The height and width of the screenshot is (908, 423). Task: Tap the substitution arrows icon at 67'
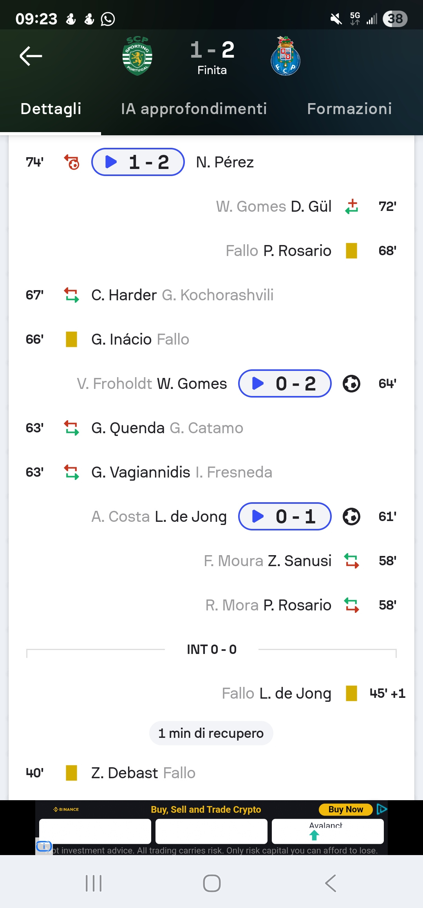(x=72, y=295)
